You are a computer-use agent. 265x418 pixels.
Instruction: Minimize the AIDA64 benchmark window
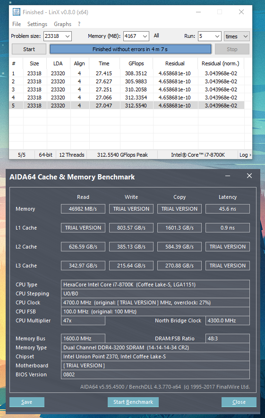[228, 176]
